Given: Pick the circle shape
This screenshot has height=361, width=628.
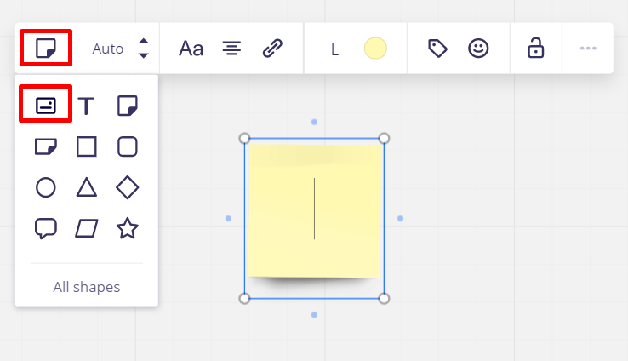Looking at the screenshot, I should 46,187.
